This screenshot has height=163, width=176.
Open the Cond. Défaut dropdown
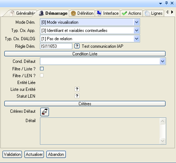tap(163, 61)
